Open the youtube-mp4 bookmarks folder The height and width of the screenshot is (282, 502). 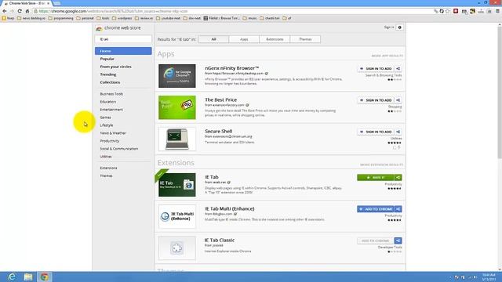point(169,18)
